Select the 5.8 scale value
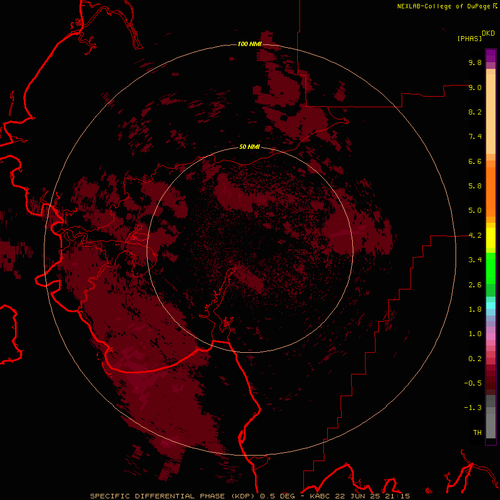Screen dimensions: 500x500 point(475,186)
